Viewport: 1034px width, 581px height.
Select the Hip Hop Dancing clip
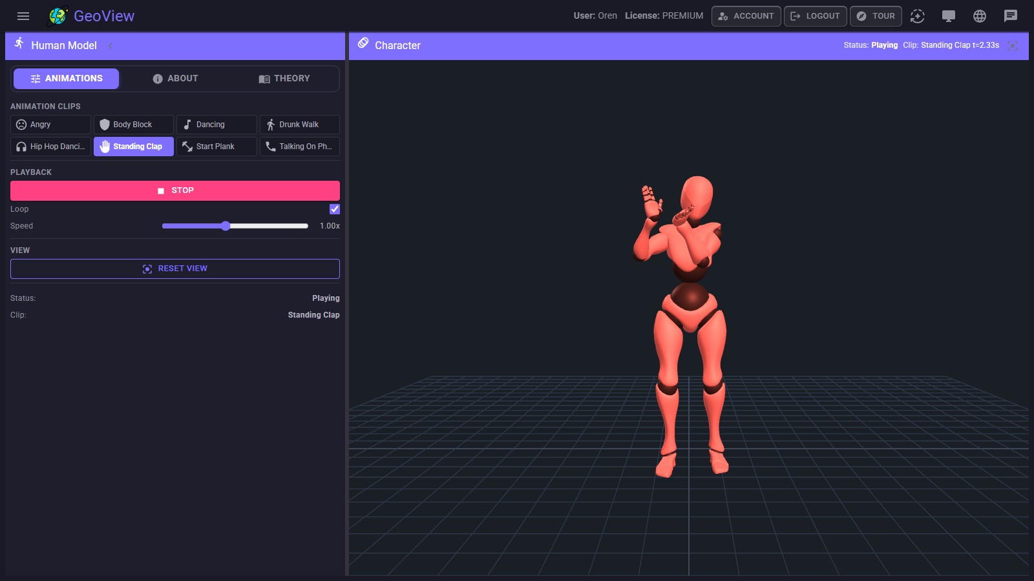pos(50,147)
